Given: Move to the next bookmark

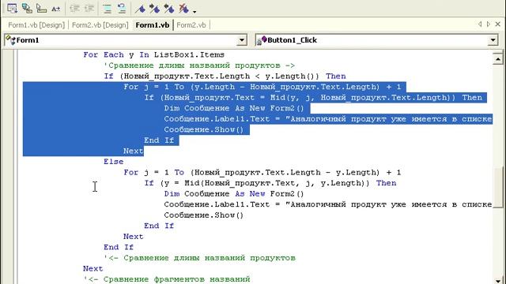Looking at the screenshot, I should pyautogui.click(x=155, y=9).
